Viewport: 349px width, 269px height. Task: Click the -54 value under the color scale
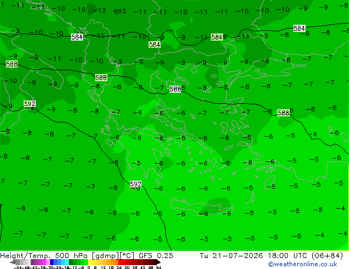point(18,267)
